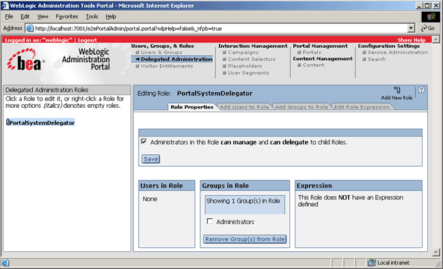Click Remove Group(s) from Role button
This screenshot has width=443, height=269.
(245, 239)
